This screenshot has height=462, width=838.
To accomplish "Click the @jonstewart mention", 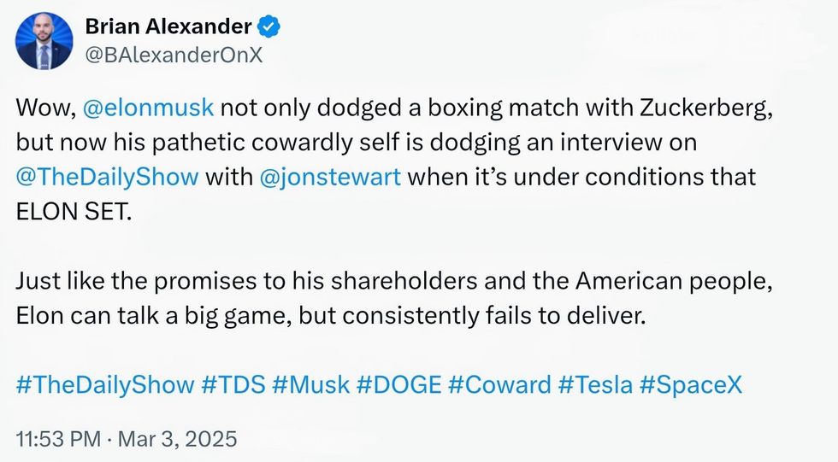I will [329, 178].
